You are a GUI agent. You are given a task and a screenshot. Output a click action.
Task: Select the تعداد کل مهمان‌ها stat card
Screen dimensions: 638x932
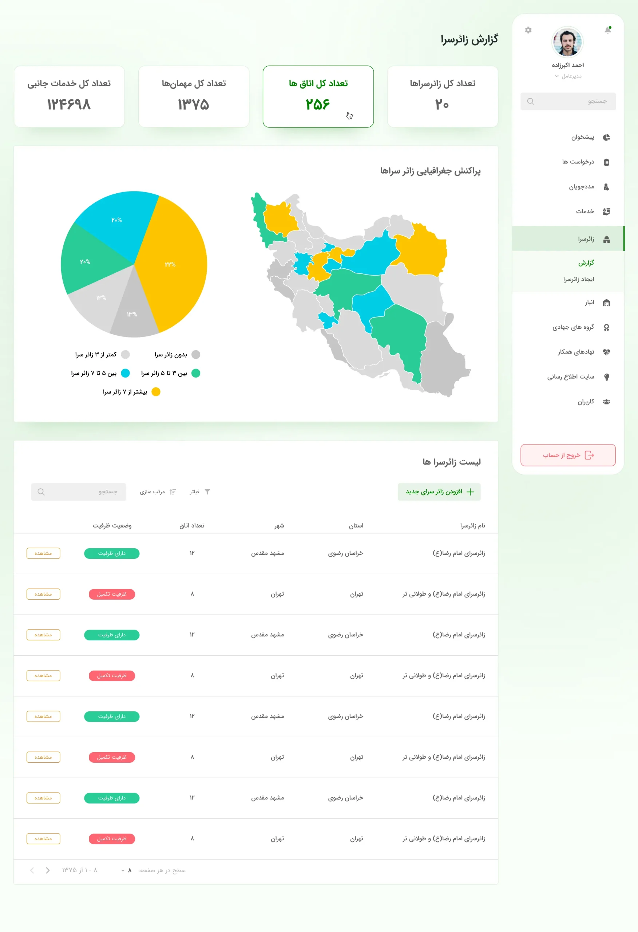pos(194,96)
